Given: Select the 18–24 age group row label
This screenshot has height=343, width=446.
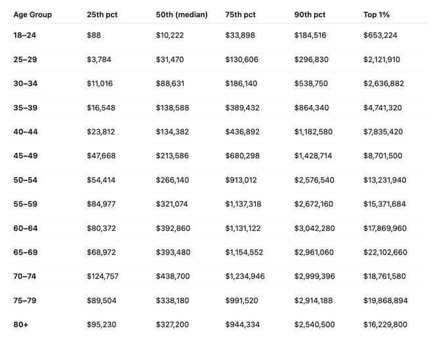Looking at the screenshot, I should [25, 35].
